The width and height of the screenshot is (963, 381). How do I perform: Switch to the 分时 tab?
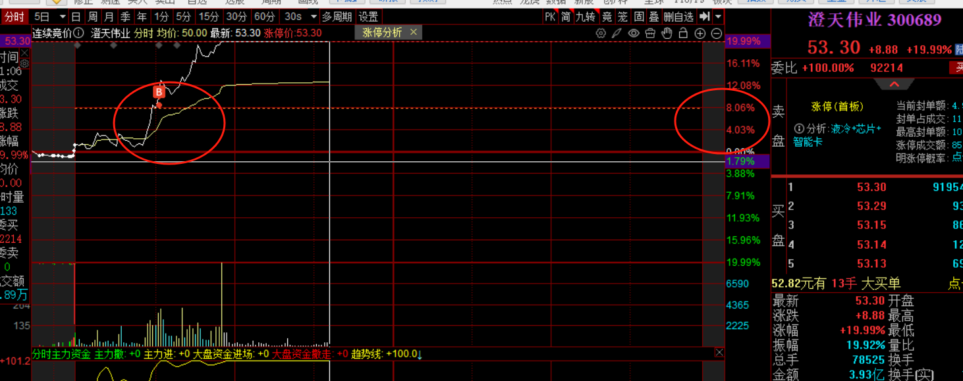click(x=14, y=16)
